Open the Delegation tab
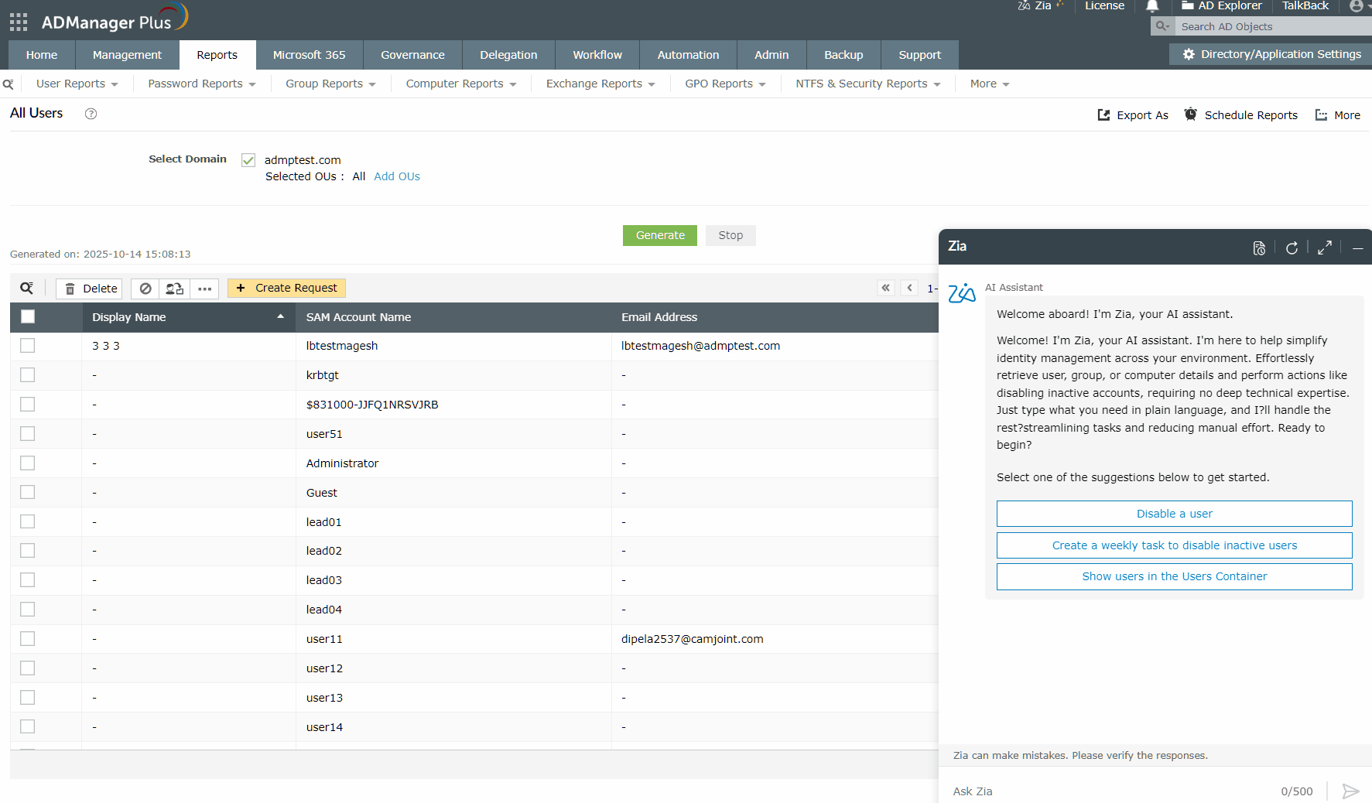The width and height of the screenshot is (1372, 803). tap(508, 55)
